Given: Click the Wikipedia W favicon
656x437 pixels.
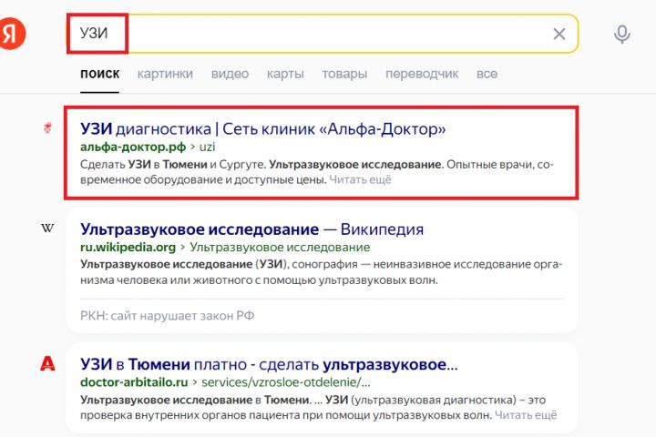Looking at the screenshot, I should click(x=47, y=229).
